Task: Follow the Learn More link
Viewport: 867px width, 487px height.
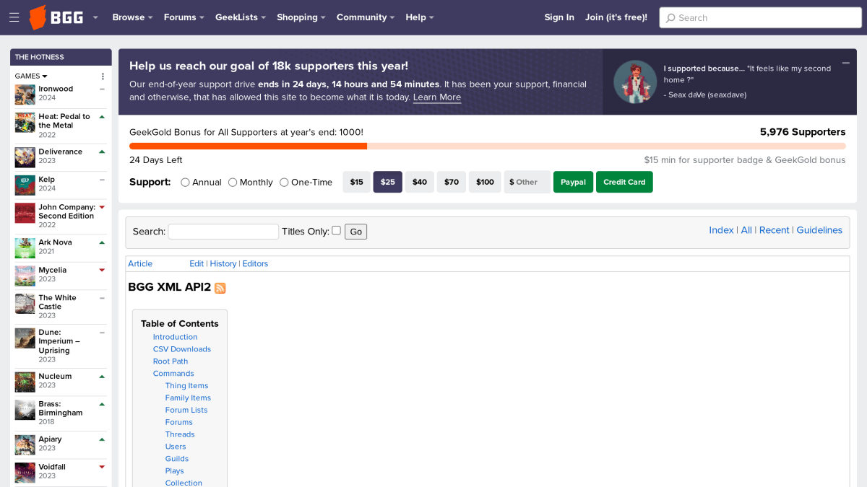Action: pos(437,97)
